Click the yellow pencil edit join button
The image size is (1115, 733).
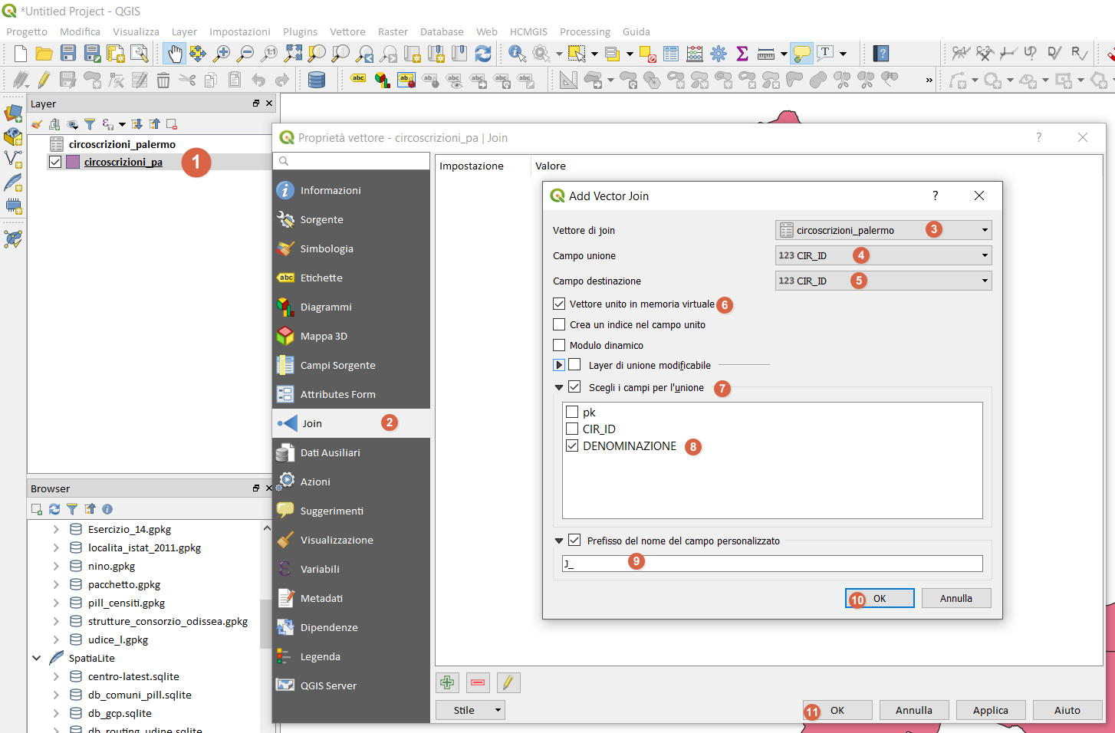508,682
